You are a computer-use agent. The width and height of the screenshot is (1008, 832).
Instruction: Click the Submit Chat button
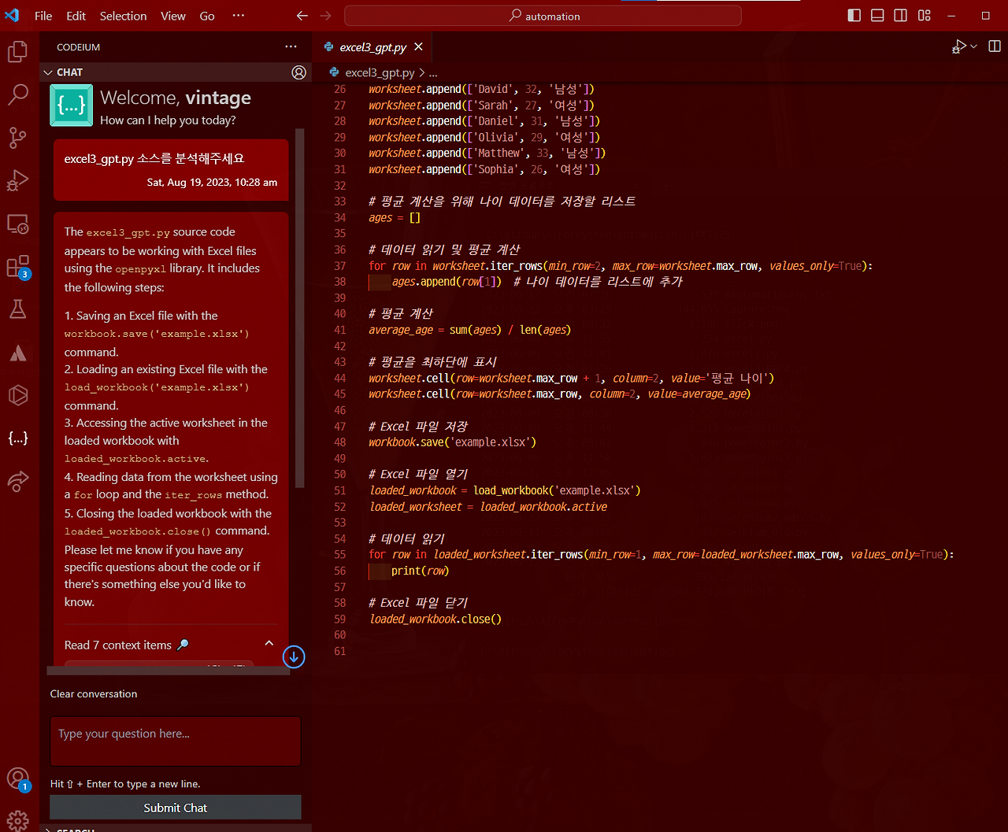click(x=176, y=808)
